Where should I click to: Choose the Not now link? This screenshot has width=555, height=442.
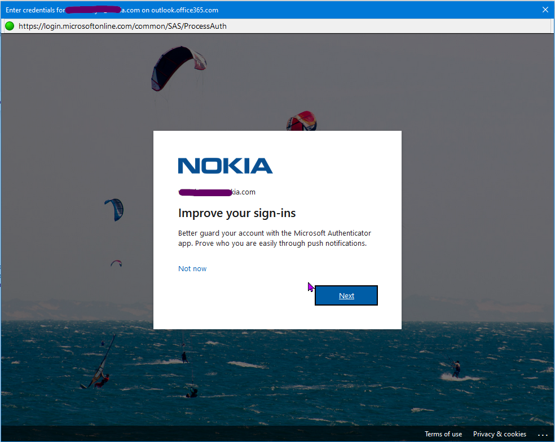coord(192,268)
